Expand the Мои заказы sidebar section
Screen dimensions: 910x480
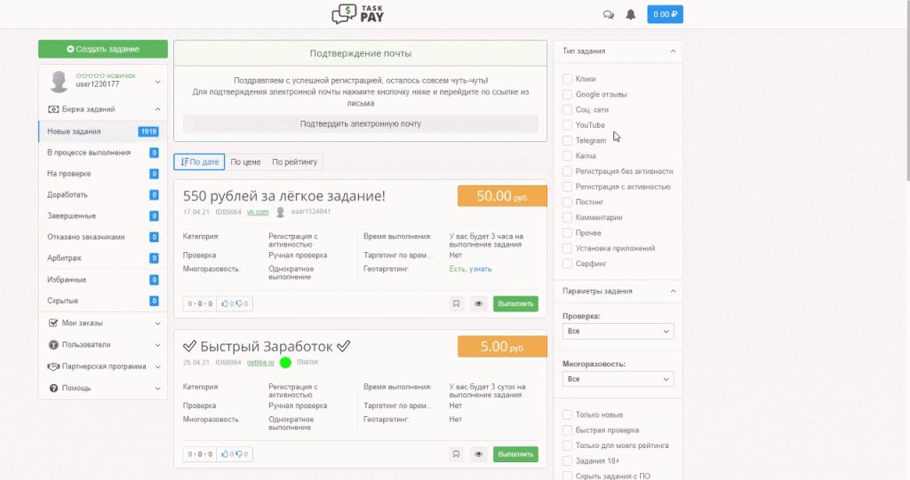[x=103, y=323]
